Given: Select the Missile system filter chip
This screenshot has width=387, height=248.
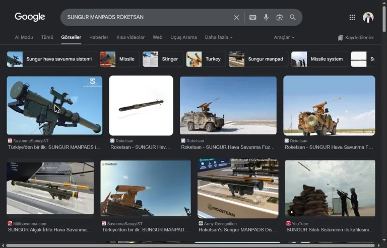Looking at the screenshot, I should pyautogui.click(x=319, y=59).
